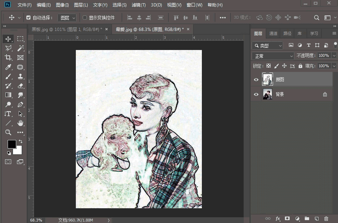The width and height of the screenshot is (338, 223).
Task: Select the Zoom tool in the toolbox
Action: pos(8,132)
